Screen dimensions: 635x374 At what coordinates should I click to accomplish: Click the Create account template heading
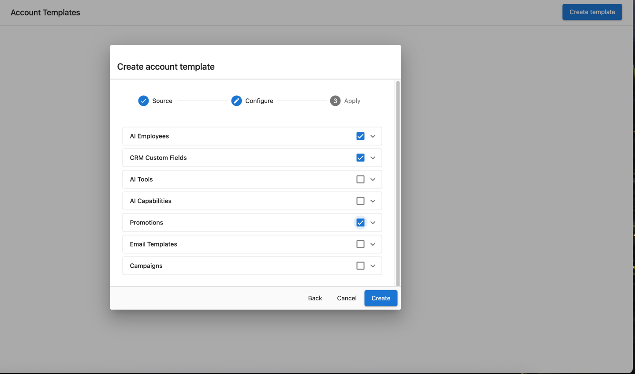(x=166, y=67)
